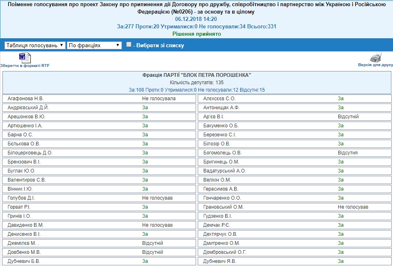Select Давиденко В.М. row
Viewport: 393px width, 267px height.
[25, 225]
